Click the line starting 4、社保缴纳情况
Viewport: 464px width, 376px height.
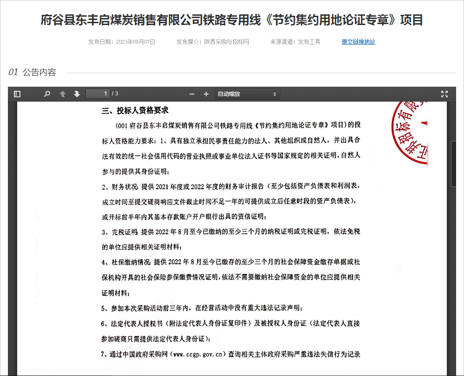pos(231,262)
